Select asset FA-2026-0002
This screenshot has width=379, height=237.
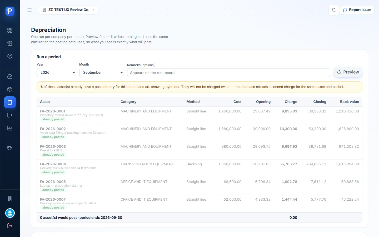[x=53, y=129]
